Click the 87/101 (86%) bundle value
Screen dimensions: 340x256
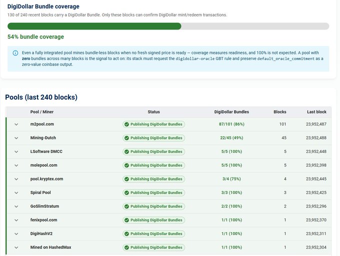coord(231,124)
